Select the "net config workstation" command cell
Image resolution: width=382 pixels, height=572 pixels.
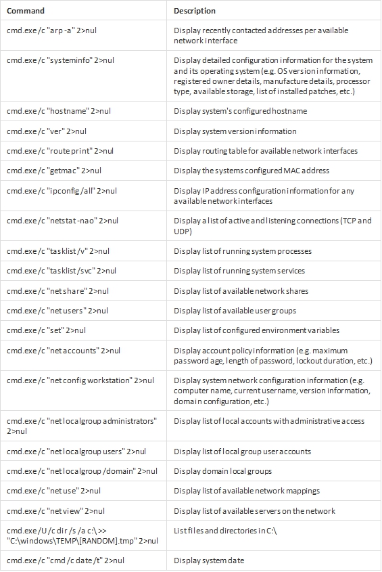point(83,391)
